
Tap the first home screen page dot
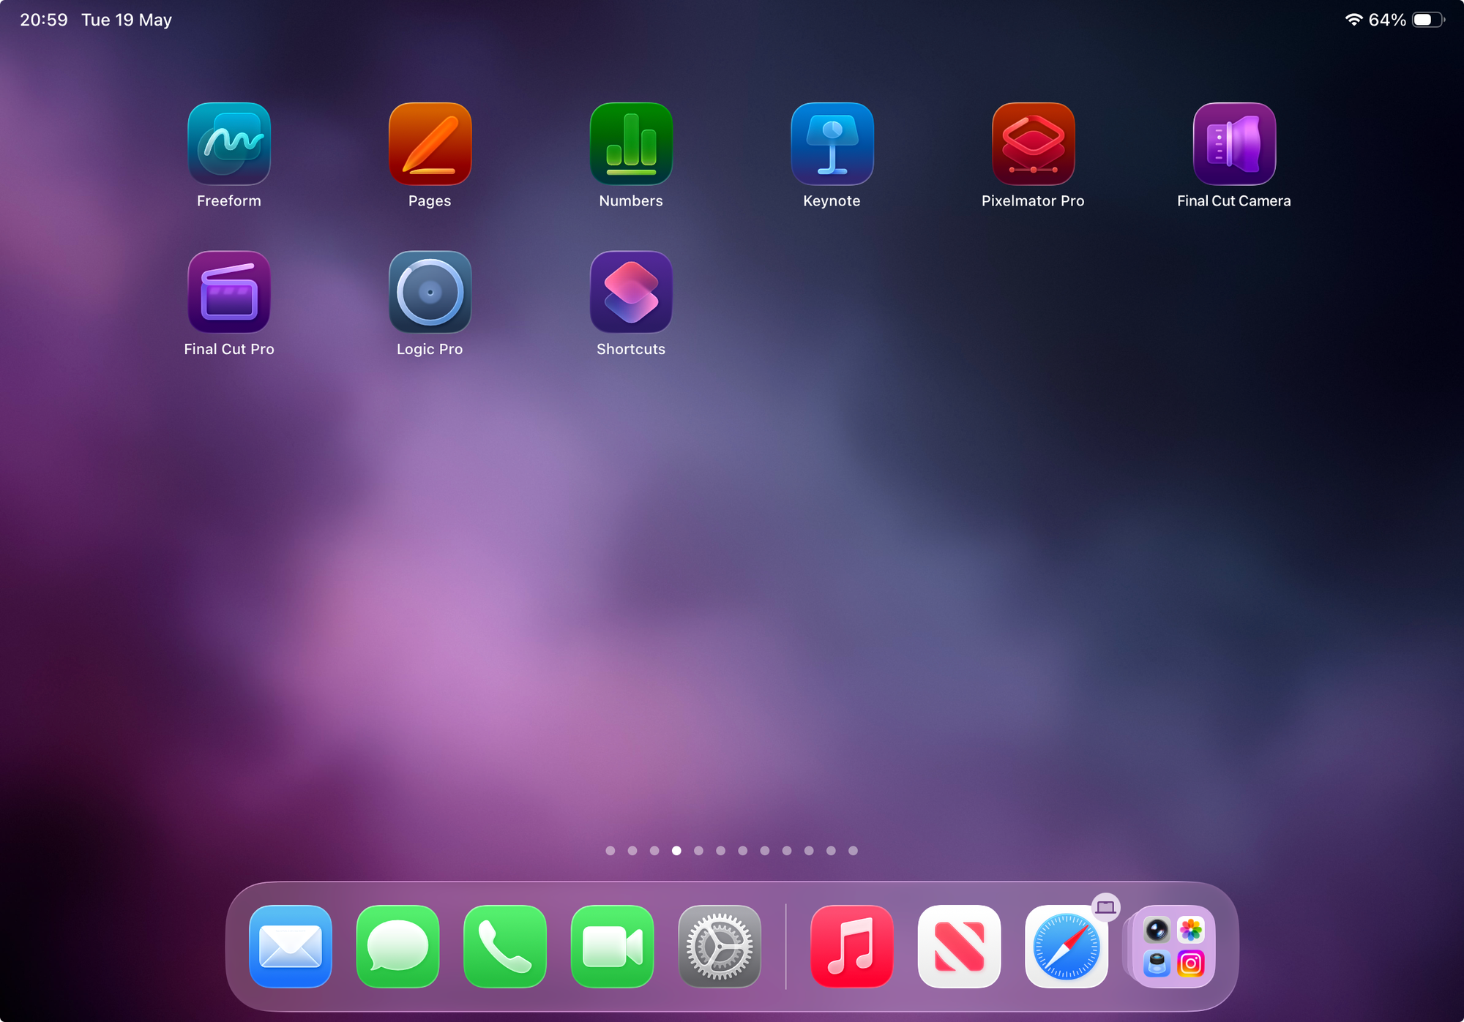tap(610, 850)
